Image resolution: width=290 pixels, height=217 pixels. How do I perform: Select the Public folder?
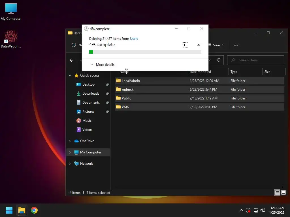[200, 98]
